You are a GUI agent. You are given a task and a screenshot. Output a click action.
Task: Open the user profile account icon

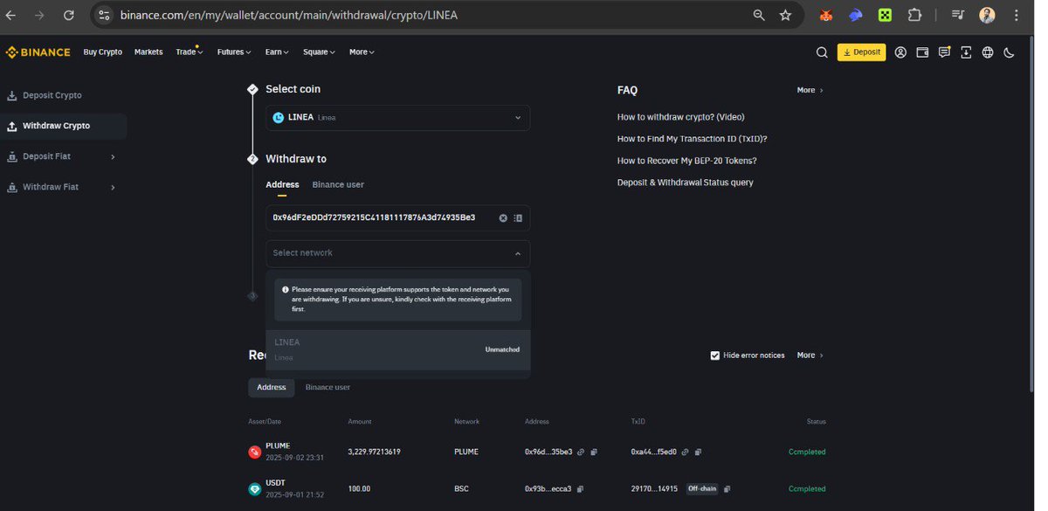[x=900, y=52]
